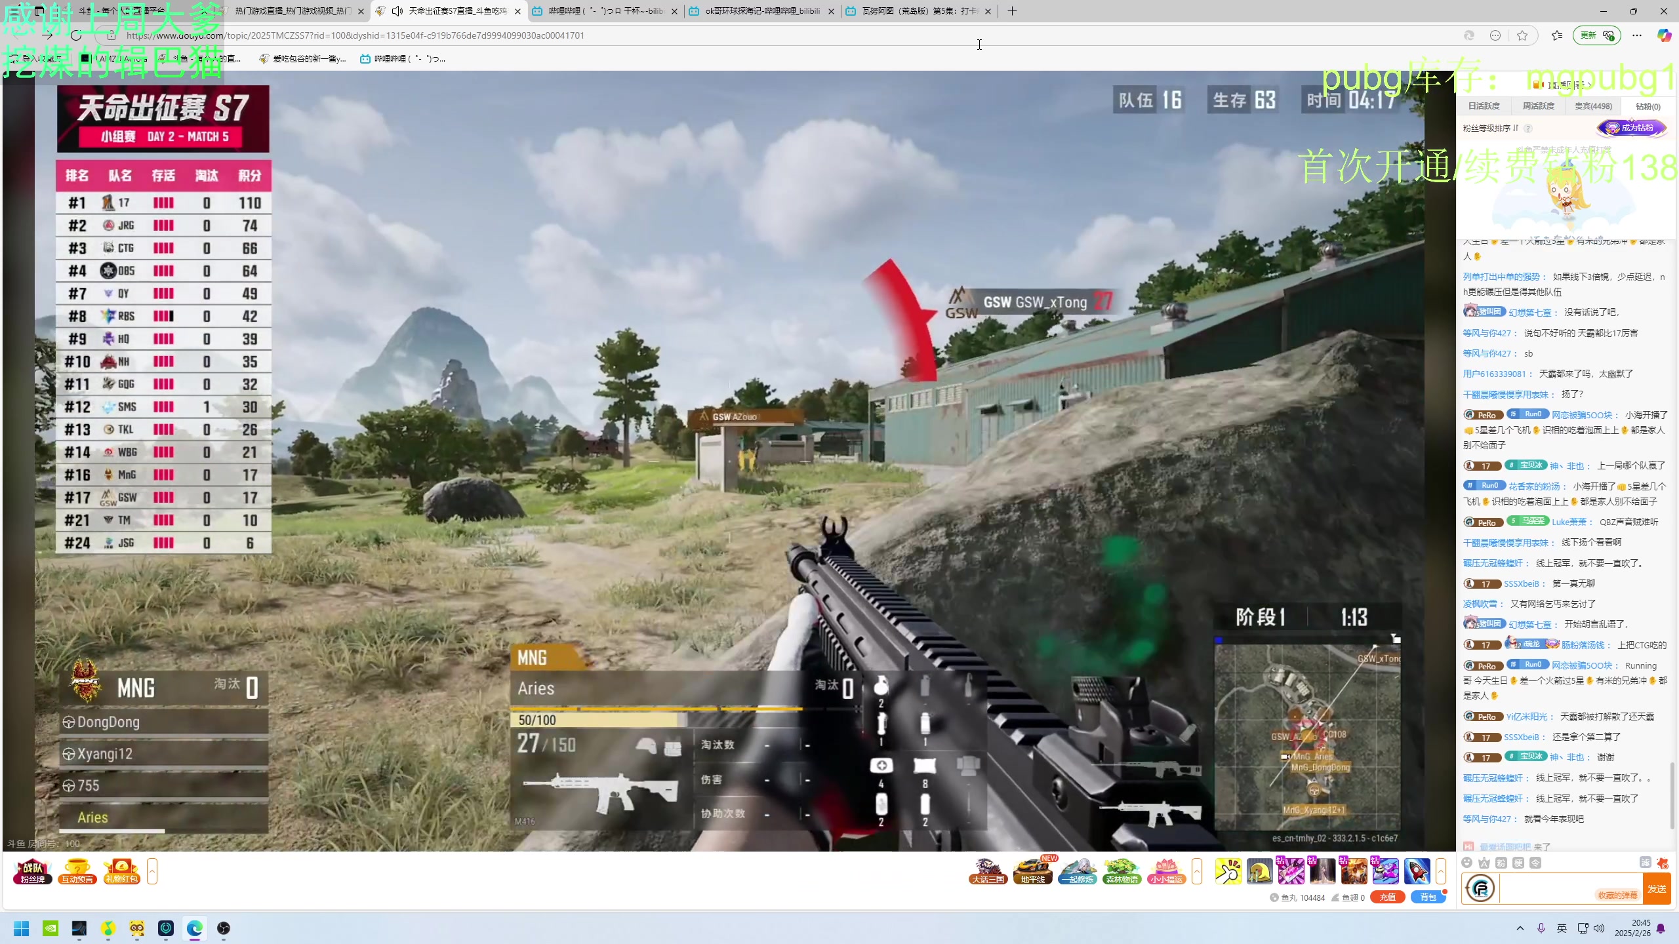The height and width of the screenshot is (944, 1679).
Task: Open the NVIDIA app in taskbar
Action: (x=51, y=928)
